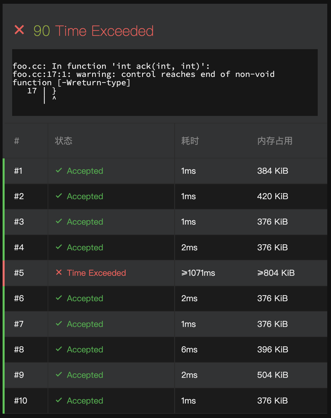Click the green checkmark icon in row #7
Viewport: 331px width, 418px height.
click(59, 323)
